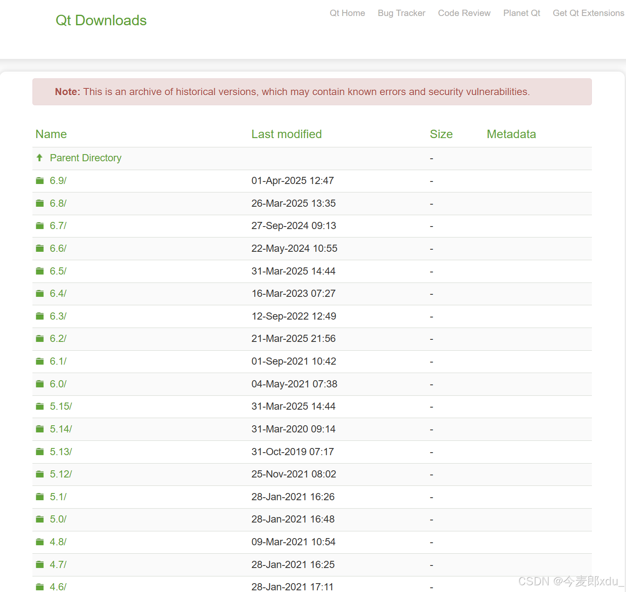
Task: Open the 5.14/ directory link
Action: coord(61,429)
